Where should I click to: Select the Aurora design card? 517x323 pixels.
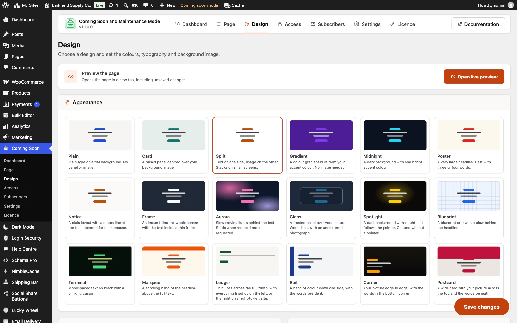click(x=248, y=208)
